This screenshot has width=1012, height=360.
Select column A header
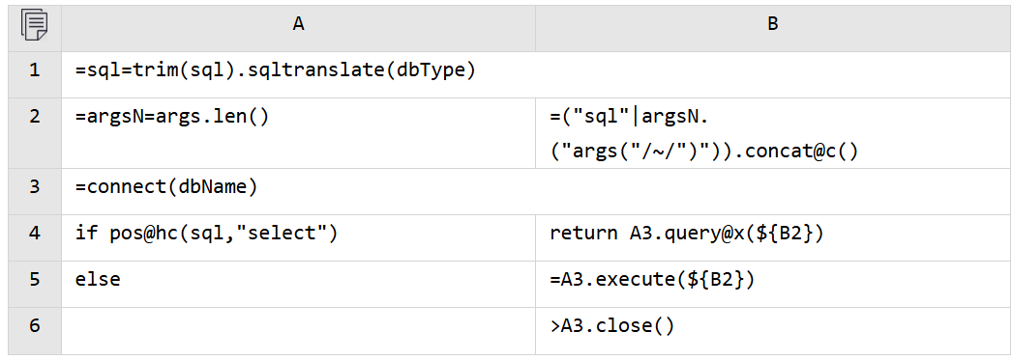point(298,27)
